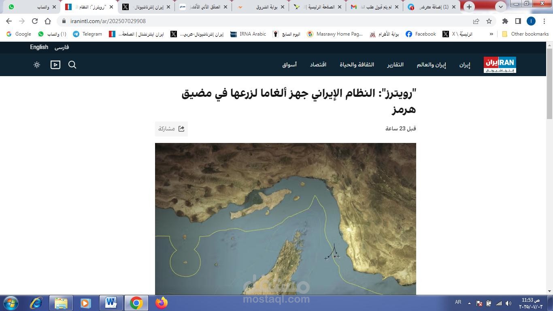Open the إيران navigation menu item
The width and height of the screenshot is (553, 311).
[465, 65]
